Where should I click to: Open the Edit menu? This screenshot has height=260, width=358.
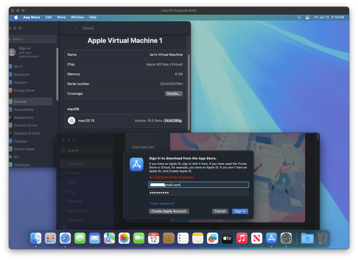tap(48, 17)
